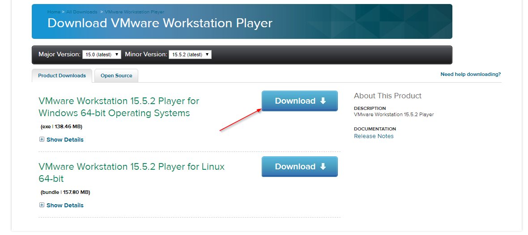528x235 pixels.
Task: Click plus icon beside Linux Show Details
Action: point(42,205)
